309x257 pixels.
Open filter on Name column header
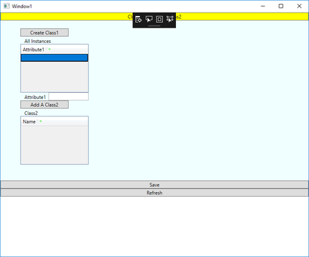click(x=37, y=121)
